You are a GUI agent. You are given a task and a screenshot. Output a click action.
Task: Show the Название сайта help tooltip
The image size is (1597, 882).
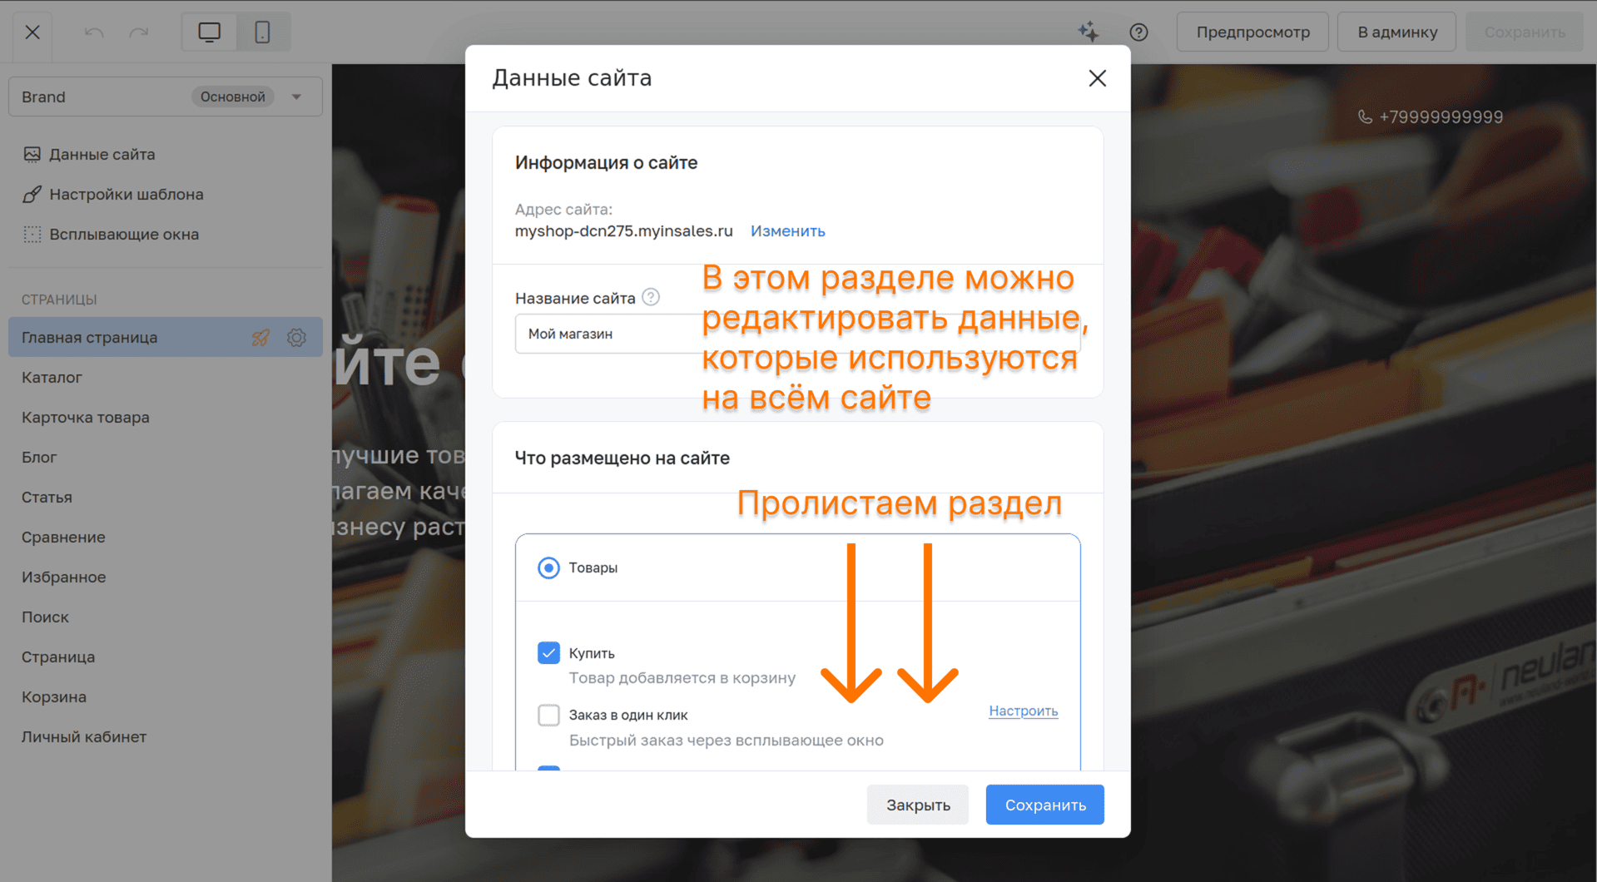pos(651,297)
